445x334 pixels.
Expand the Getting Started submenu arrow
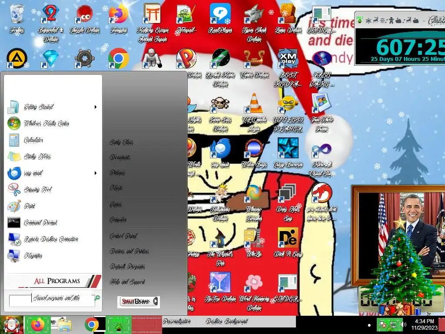[x=96, y=107]
